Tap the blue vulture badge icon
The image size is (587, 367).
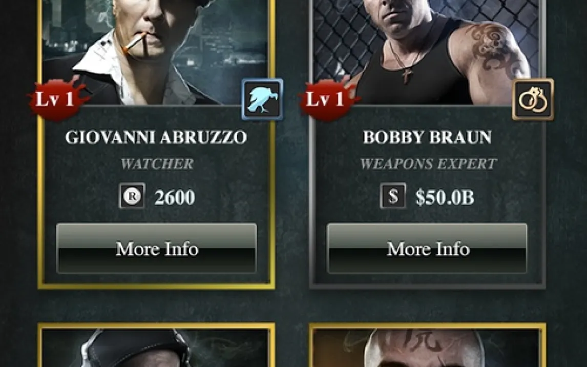pyautogui.click(x=262, y=99)
